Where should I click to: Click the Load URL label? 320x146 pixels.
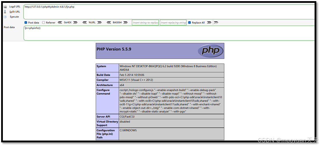tap(15, 7)
